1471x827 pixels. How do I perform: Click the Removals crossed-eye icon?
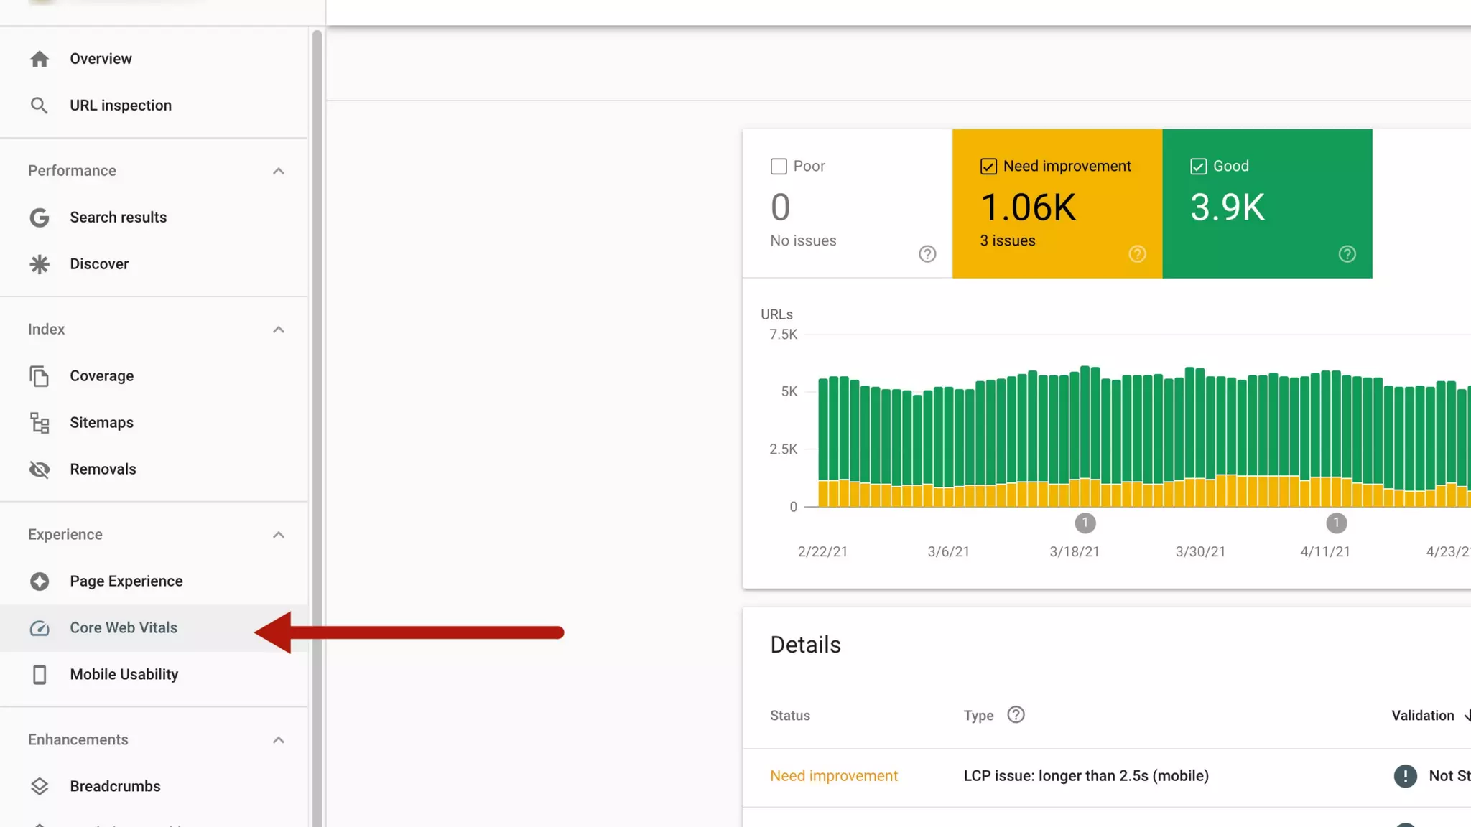point(40,469)
